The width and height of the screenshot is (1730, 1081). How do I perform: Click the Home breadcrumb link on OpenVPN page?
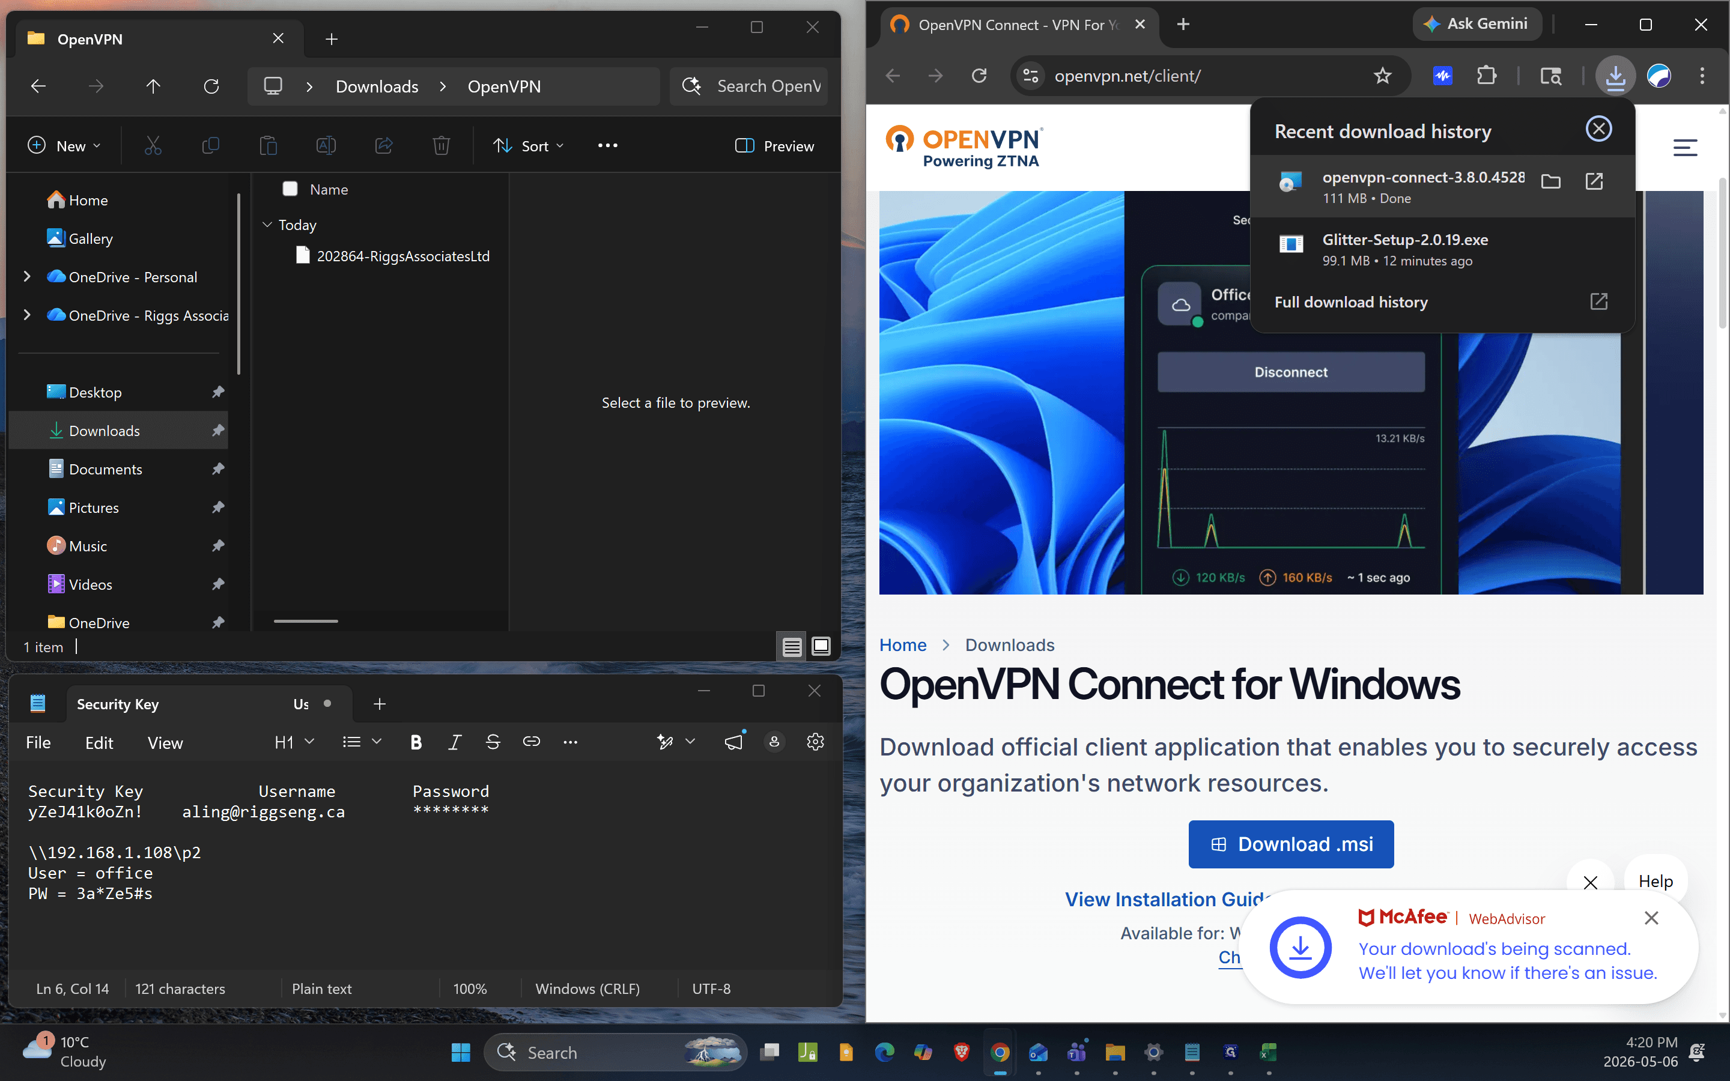click(903, 645)
